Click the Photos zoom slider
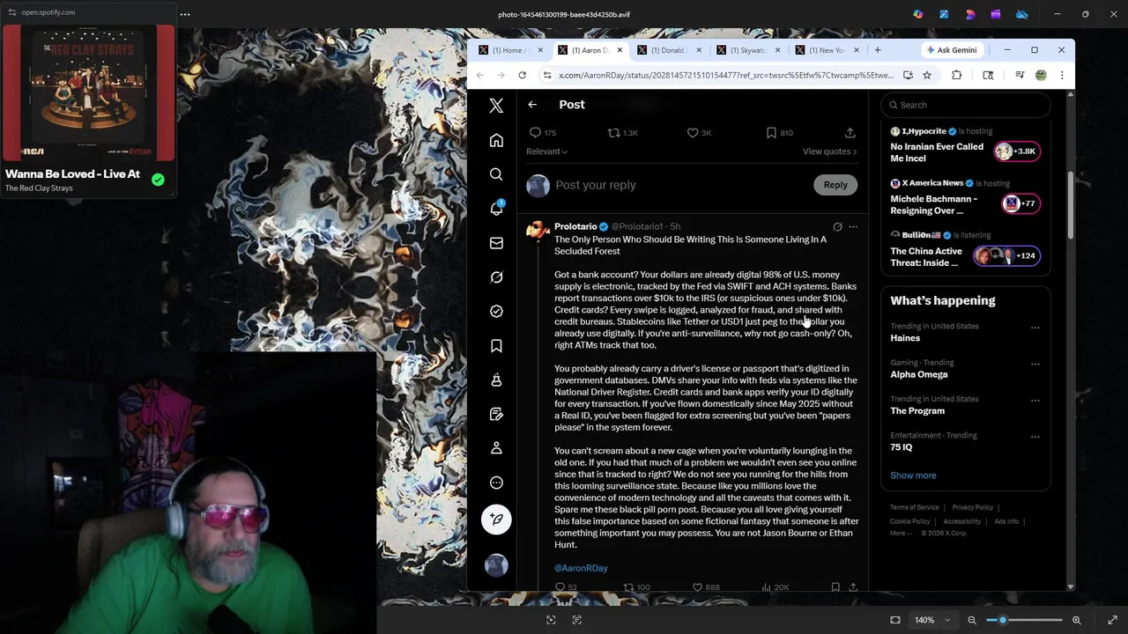 pyautogui.click(x=1024, y=620)
